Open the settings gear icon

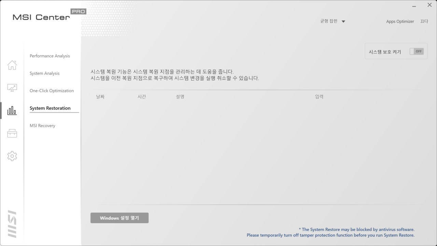click(x=12, y=156)
